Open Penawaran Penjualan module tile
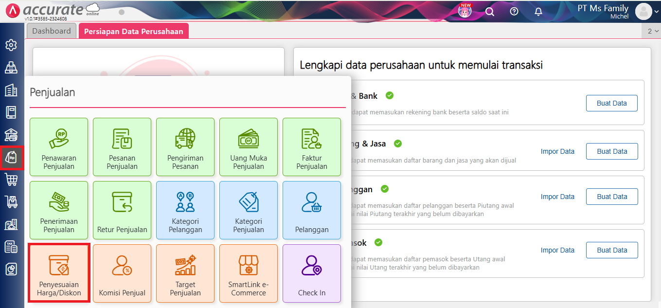The image size is (661, 308). 59,147
